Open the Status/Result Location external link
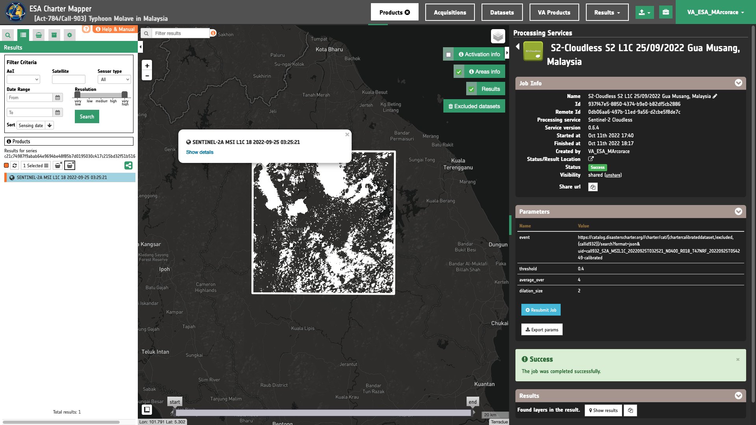Image resolution: width=756 pixels, height=425 pixels. (591, 159)
